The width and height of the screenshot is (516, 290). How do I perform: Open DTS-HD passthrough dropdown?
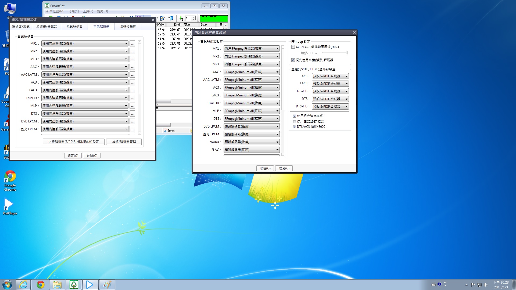tap(330, 107)
